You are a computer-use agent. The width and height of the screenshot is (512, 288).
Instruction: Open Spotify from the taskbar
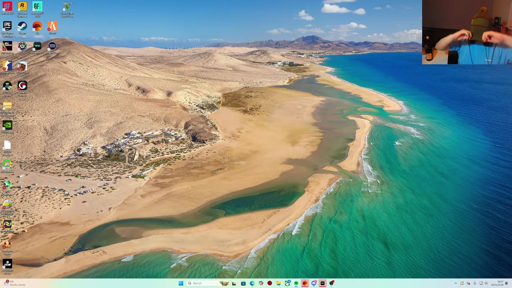(296, 283)
